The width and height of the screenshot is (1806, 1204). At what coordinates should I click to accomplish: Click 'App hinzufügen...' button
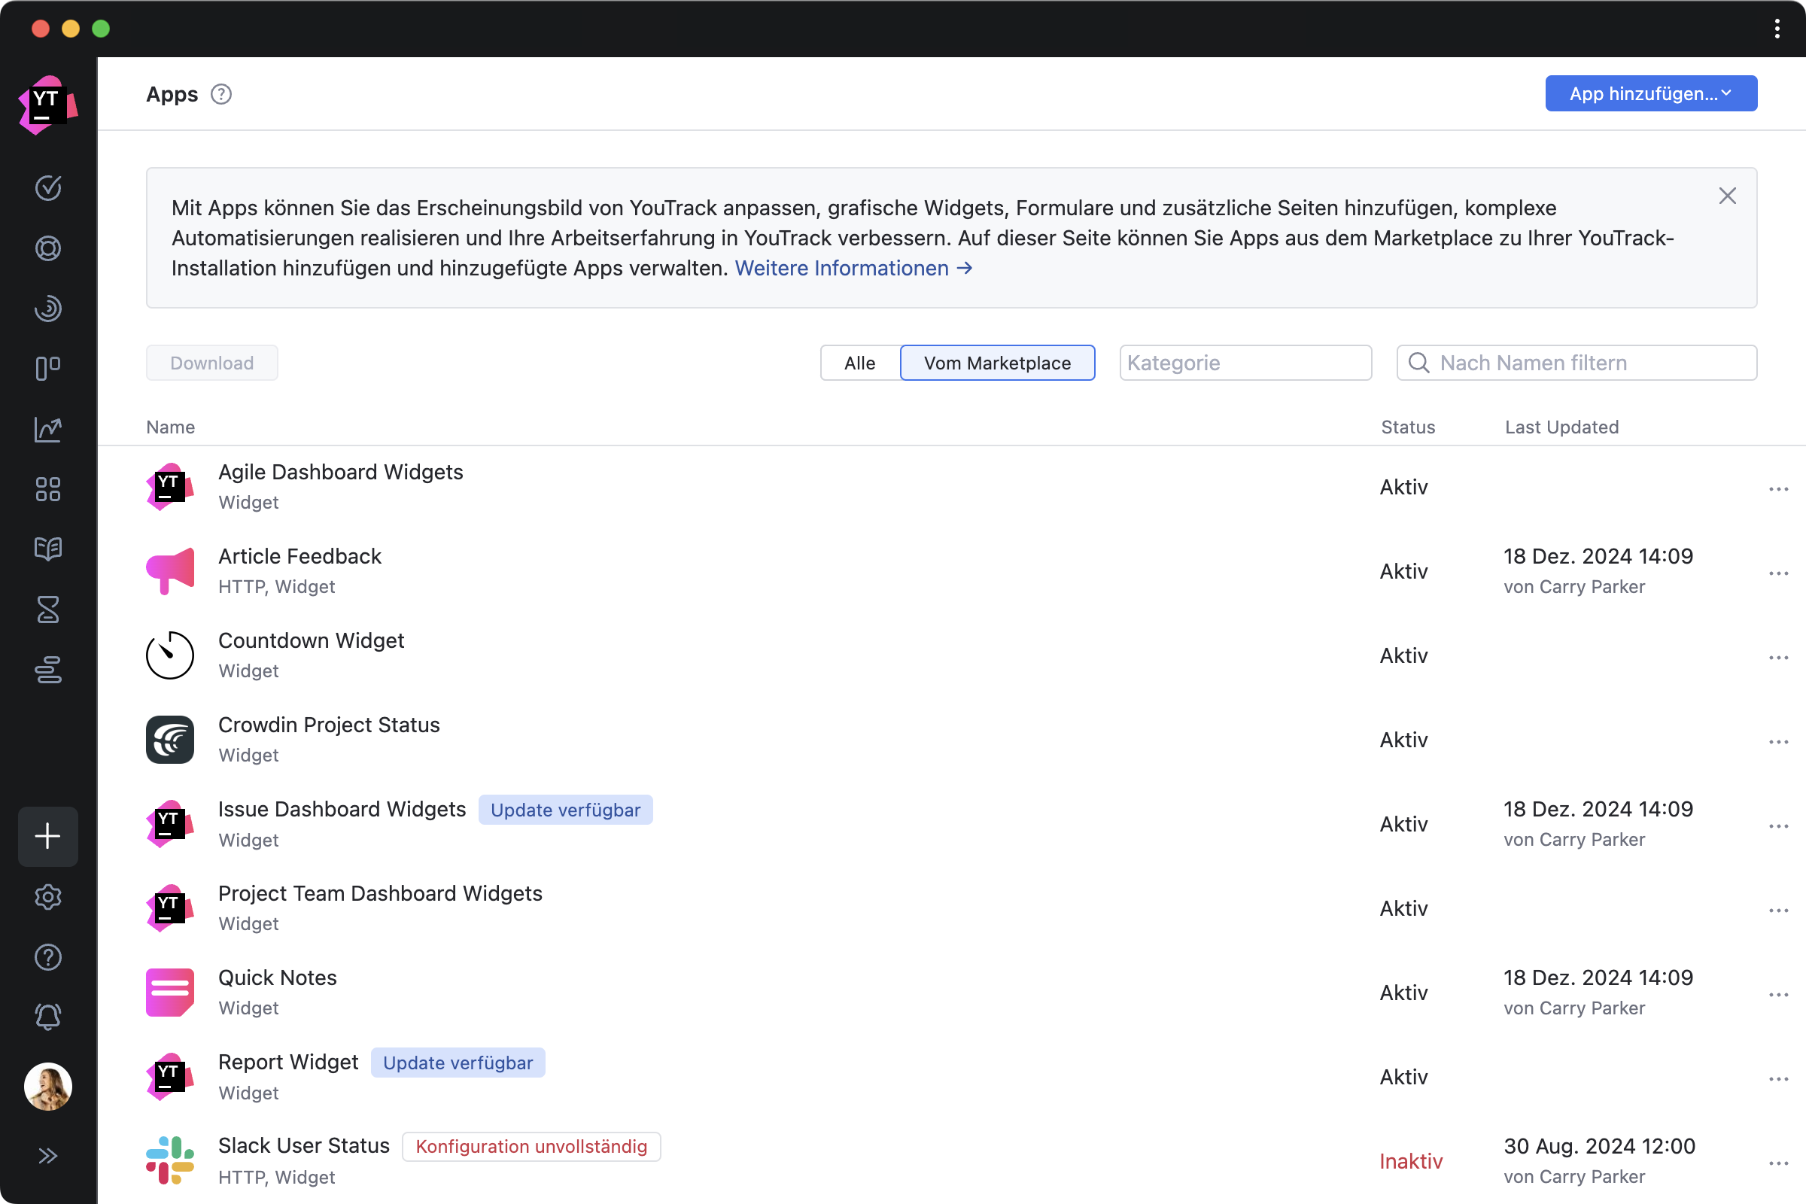tap(1650, 93)
